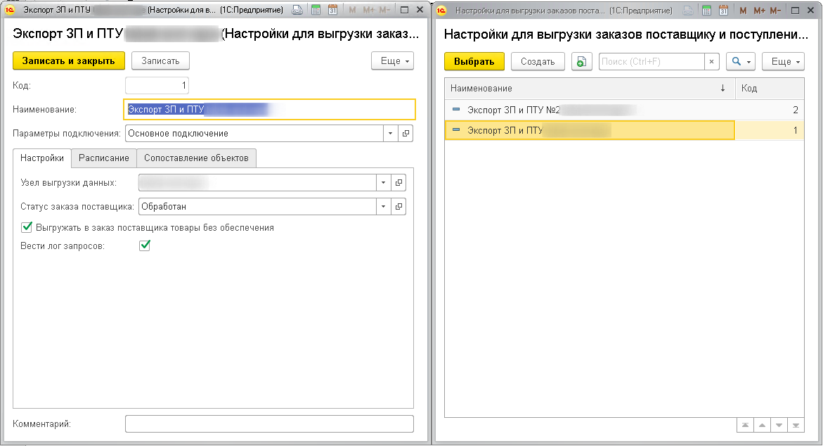The image size is (823, 446).
Task: Jump to the list end with last-row arrow
Action: pos(796,426)
